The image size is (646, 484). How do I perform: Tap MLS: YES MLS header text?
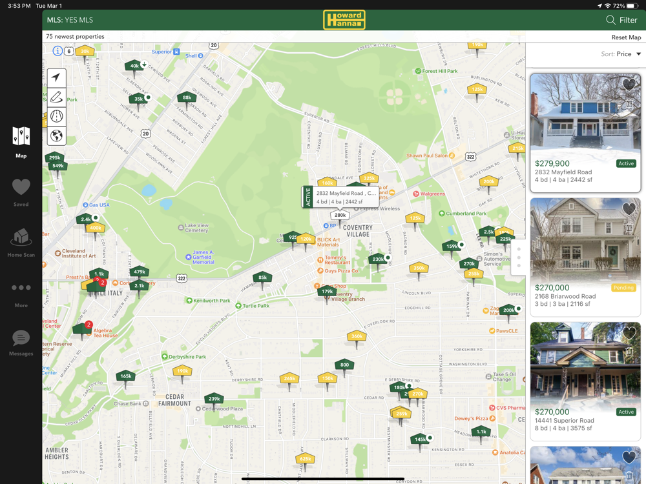(70, 20)
